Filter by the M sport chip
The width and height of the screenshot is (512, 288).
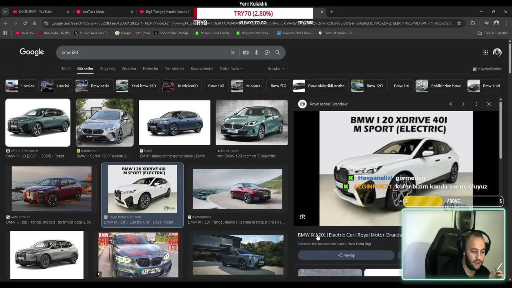coord(247,86)
